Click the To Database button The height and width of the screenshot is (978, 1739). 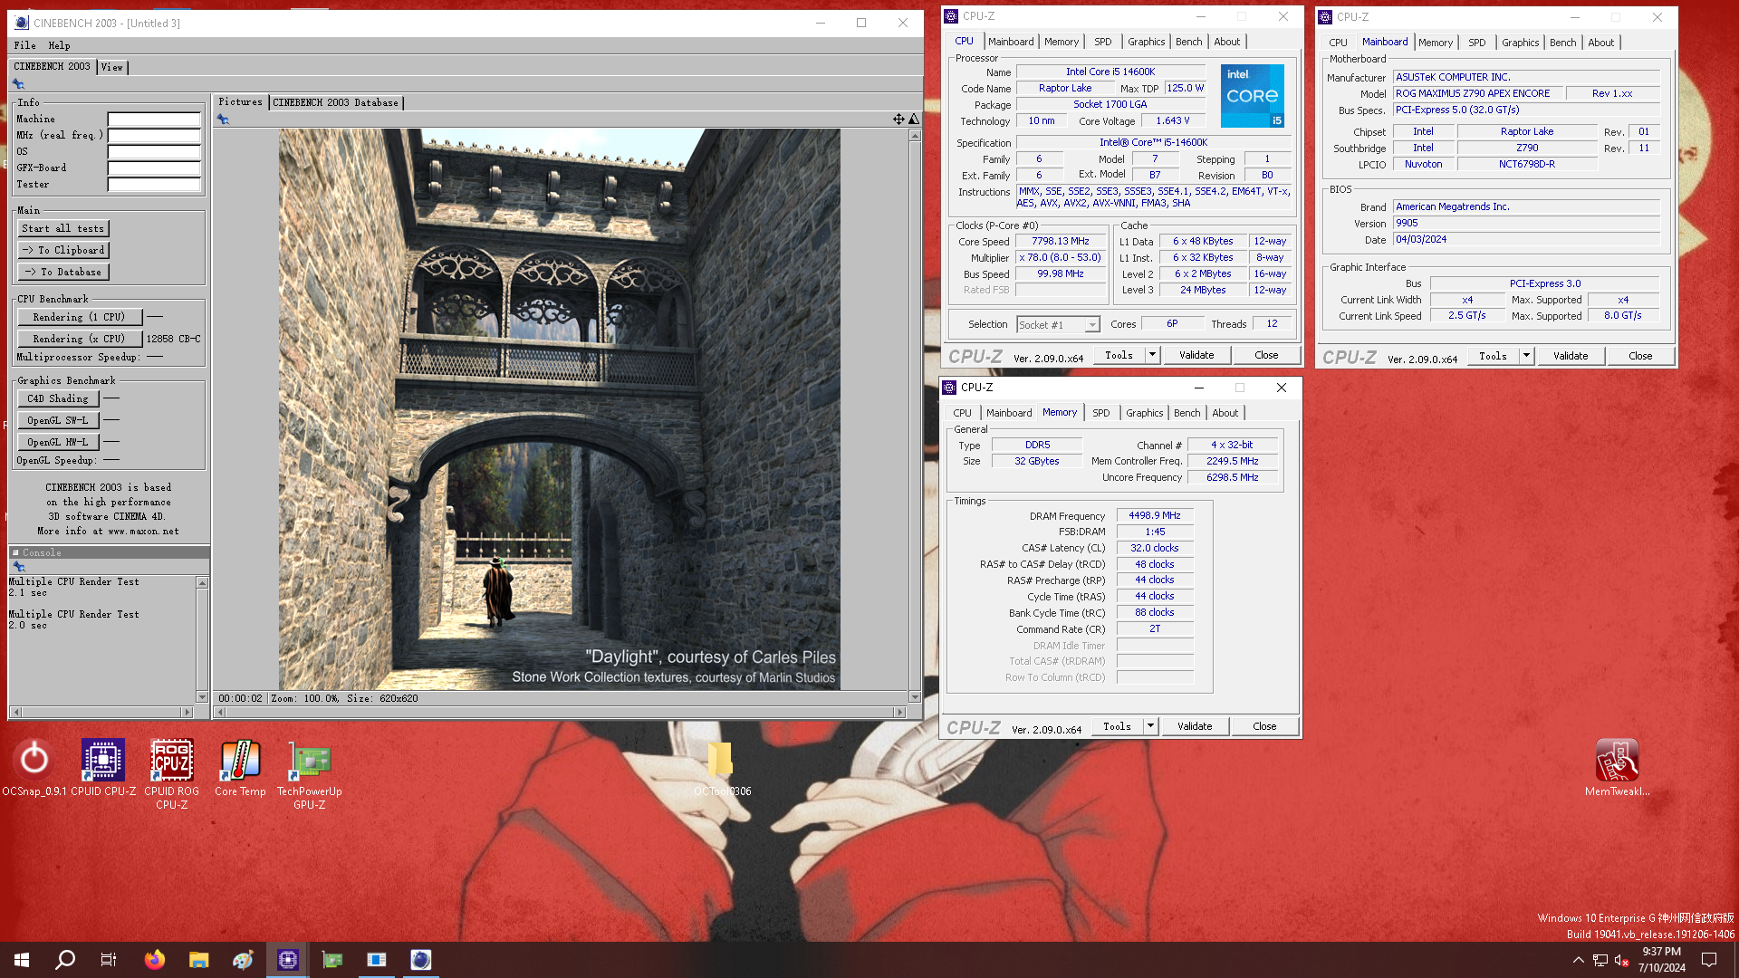click(x=63, y=272)
